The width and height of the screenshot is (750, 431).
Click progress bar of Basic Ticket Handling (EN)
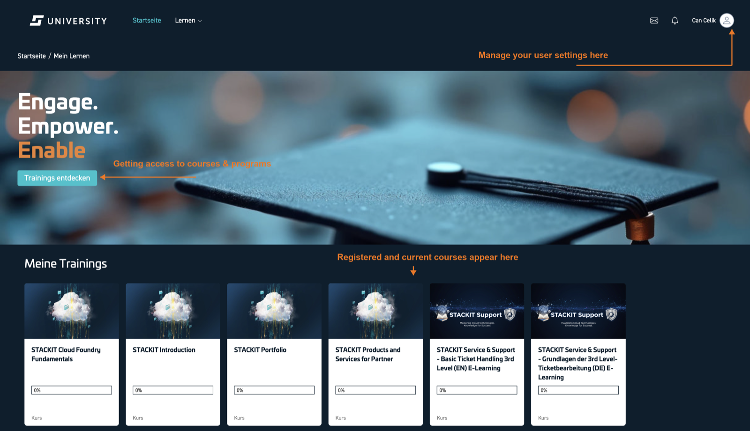pos(477,390)
